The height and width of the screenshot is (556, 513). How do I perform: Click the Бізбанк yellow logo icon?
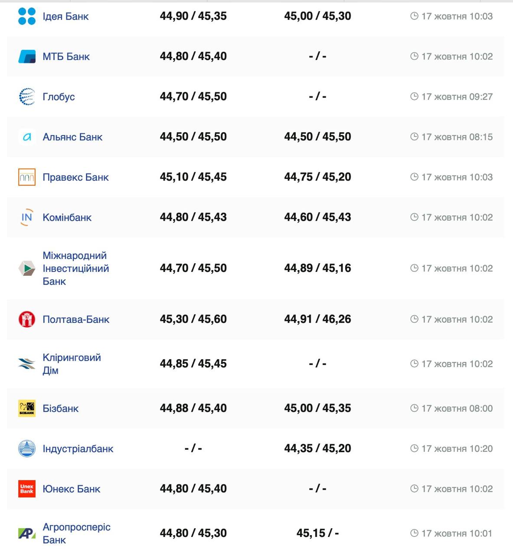pos(27,408)
